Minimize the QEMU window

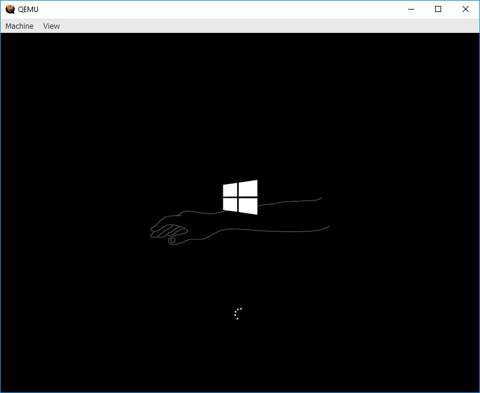411,9
